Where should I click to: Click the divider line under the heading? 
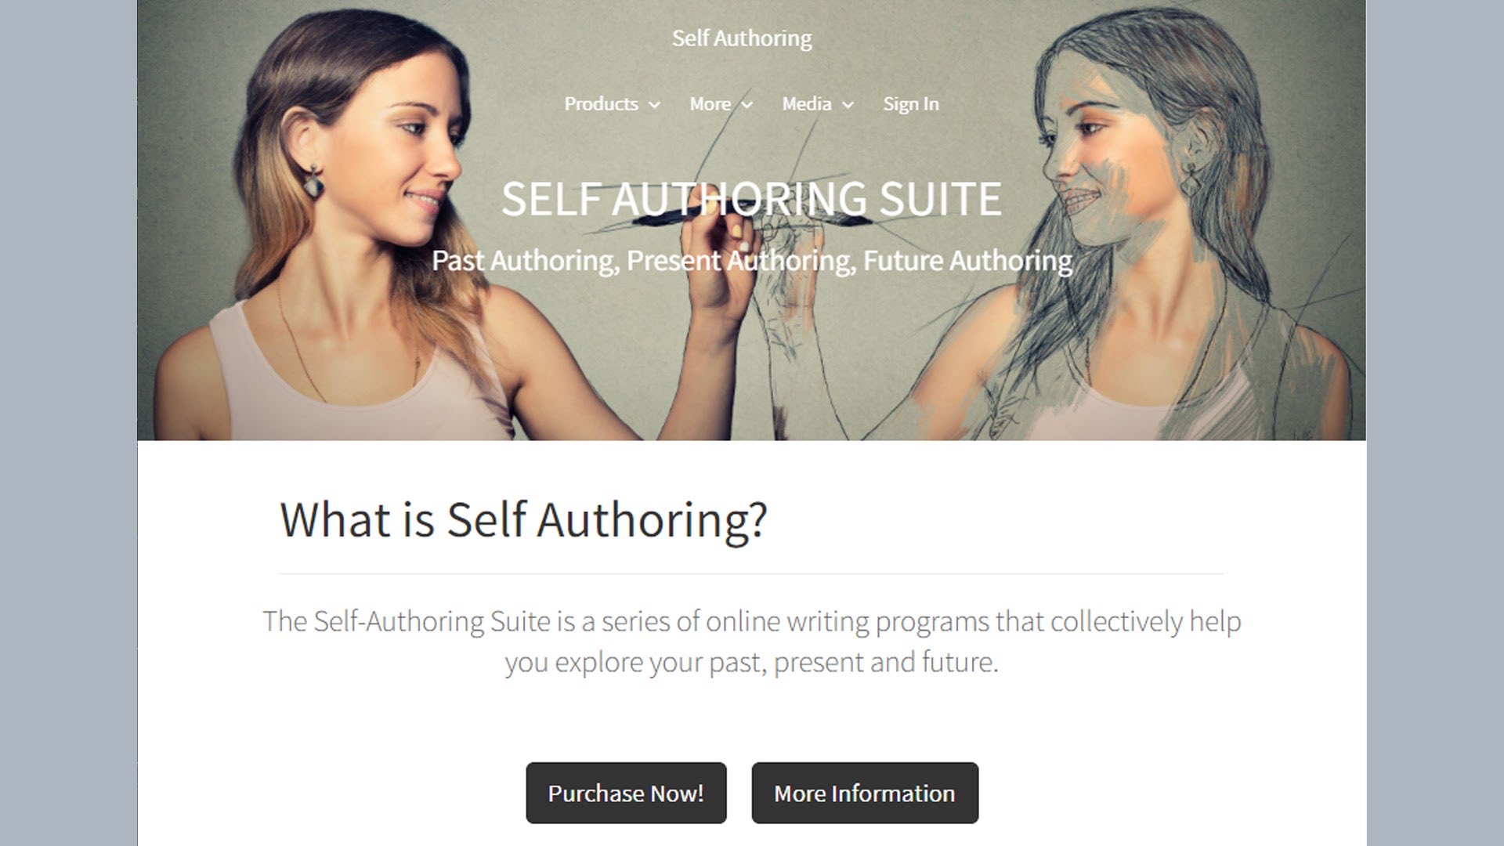(x=751, y=573)
